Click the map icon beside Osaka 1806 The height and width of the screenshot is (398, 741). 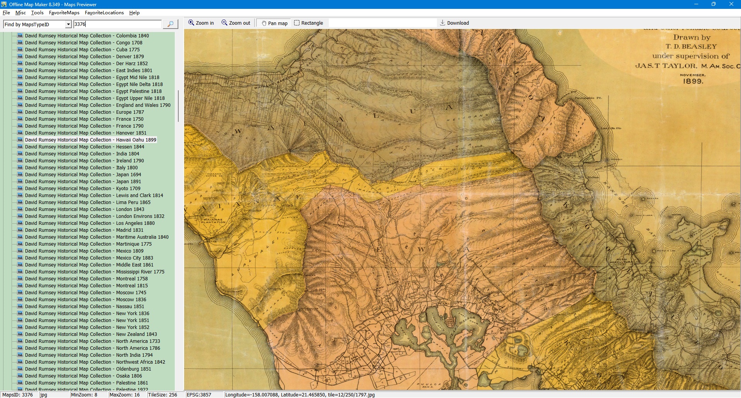pyautogui.click(x=20, y=376)
